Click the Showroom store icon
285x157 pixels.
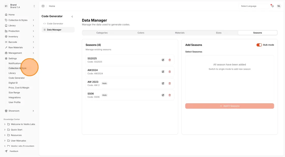click(6, 111)
